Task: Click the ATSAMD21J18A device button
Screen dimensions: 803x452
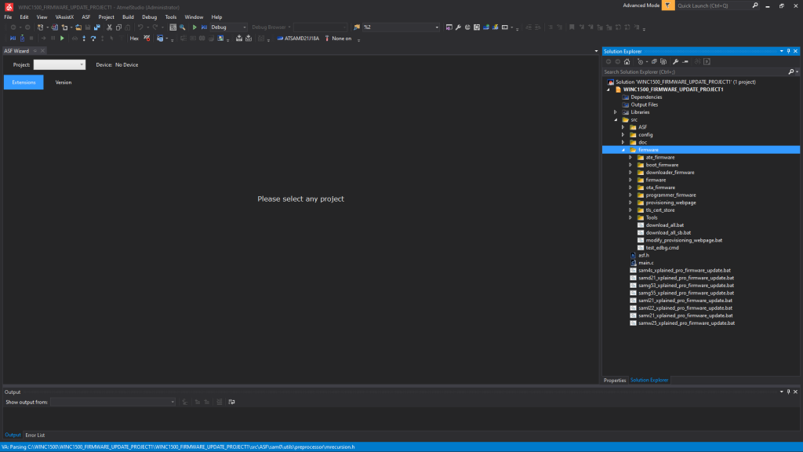Action: pyautogui.click(x=298, y=38)
